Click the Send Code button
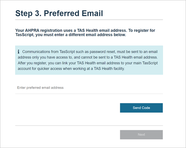 pyautogui.click(x=141, y=108)
